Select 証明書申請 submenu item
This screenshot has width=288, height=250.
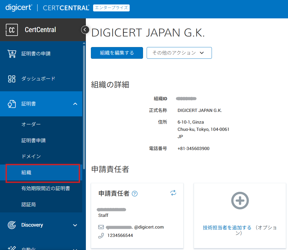41,141
